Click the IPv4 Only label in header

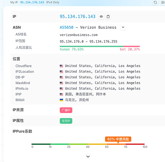[53, 2]
